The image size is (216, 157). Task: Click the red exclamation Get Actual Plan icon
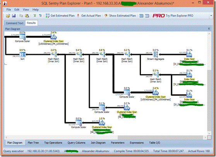(78, 16)
